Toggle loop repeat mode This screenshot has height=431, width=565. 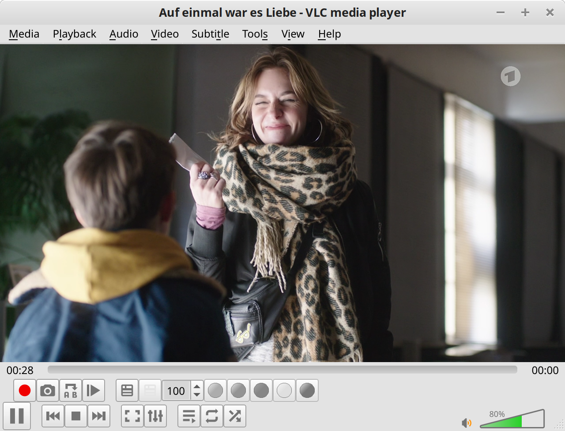[x=212, y=416]
